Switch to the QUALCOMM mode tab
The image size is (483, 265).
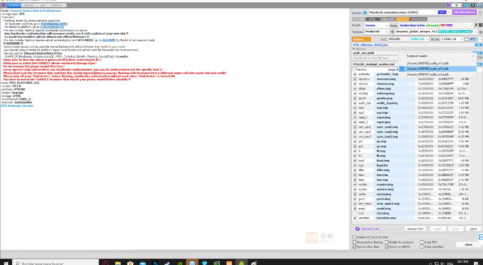coord(388,19)
